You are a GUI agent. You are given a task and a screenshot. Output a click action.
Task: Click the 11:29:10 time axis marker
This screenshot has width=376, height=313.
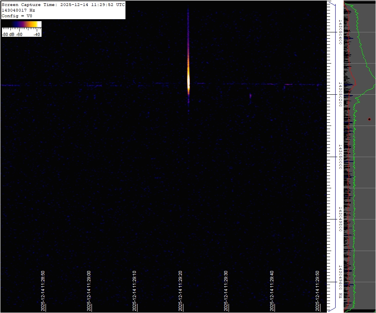135,291
